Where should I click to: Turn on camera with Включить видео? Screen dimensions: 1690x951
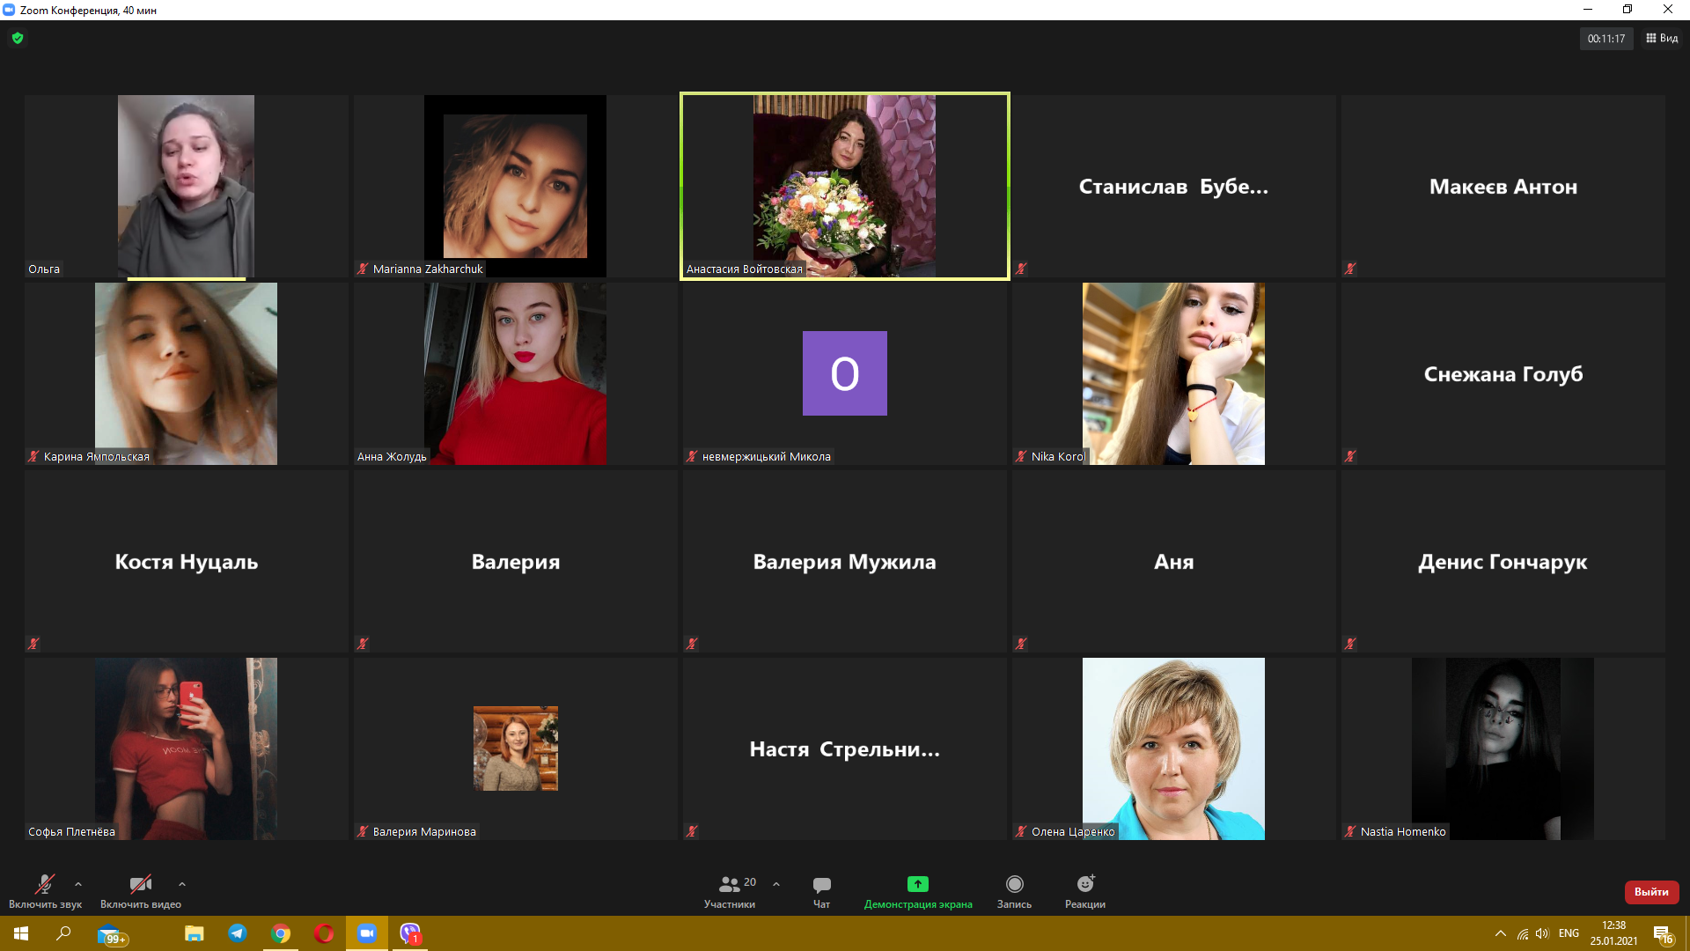click(x=140, y=891)
